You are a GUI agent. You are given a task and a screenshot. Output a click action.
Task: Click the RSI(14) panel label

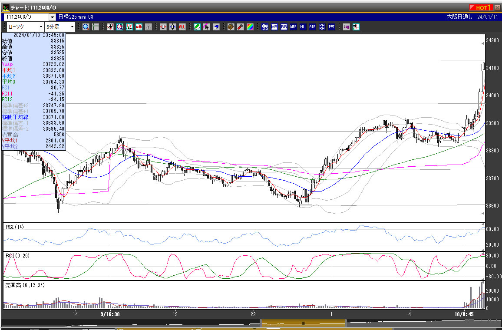tap(15, 227)
